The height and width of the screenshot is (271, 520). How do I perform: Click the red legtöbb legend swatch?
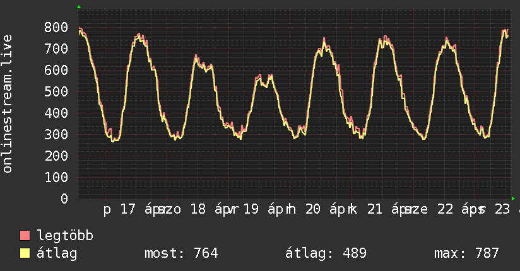pos(25,236)
